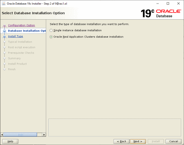
Task: Close the installer window
Action: pyautogui.click(x=178, y=4)
